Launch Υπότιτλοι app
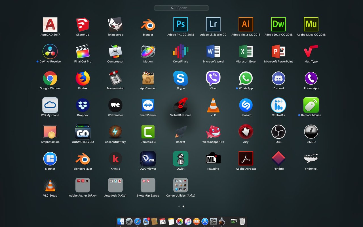Screen dimensions: 363x227 (311, 159)
